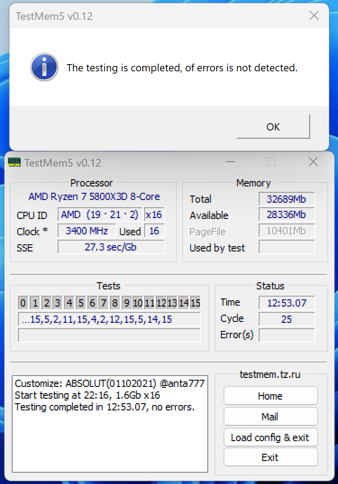
Task: Select test number 10 box
Action: [138, 303]
